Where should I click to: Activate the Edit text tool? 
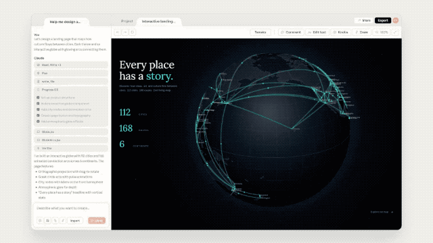pos(317,32)
